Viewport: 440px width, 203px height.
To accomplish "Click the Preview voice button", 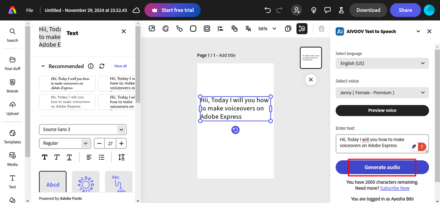I will (x=382, y=110).
